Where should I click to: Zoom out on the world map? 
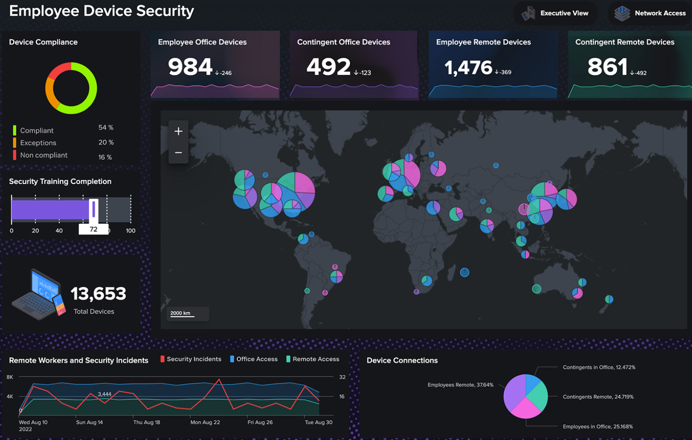178,152
